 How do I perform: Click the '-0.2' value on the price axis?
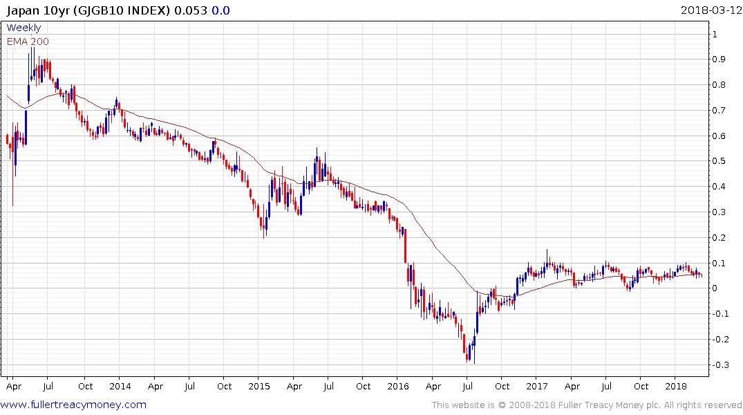point(721,339)
